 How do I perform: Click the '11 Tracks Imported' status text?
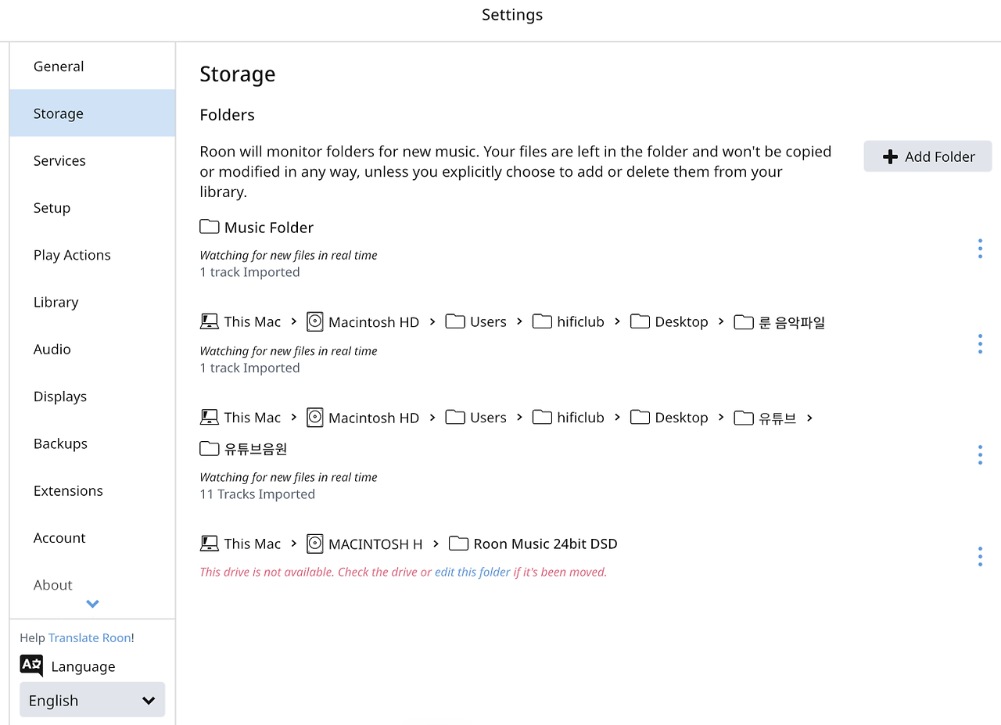[x=257, y=494]
